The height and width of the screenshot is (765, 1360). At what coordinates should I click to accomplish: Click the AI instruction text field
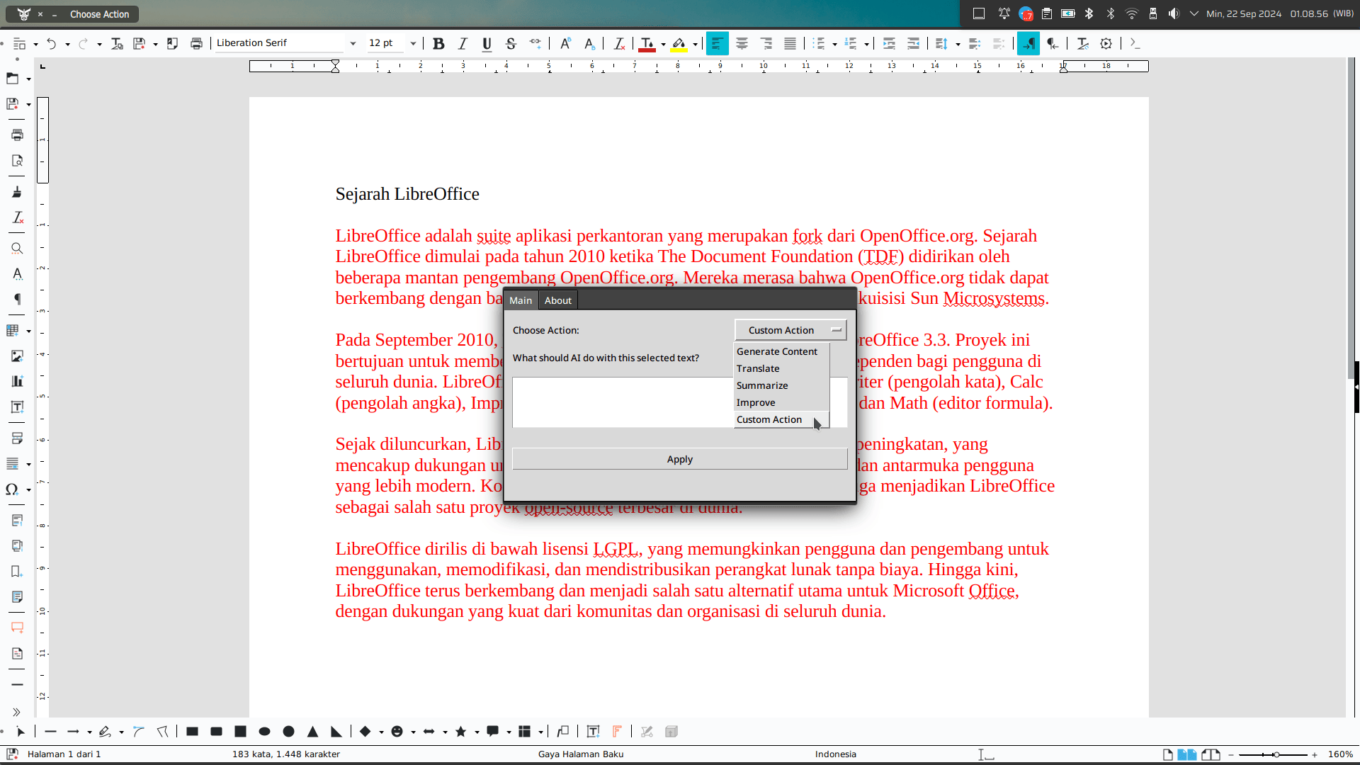[x=622, y=402]
